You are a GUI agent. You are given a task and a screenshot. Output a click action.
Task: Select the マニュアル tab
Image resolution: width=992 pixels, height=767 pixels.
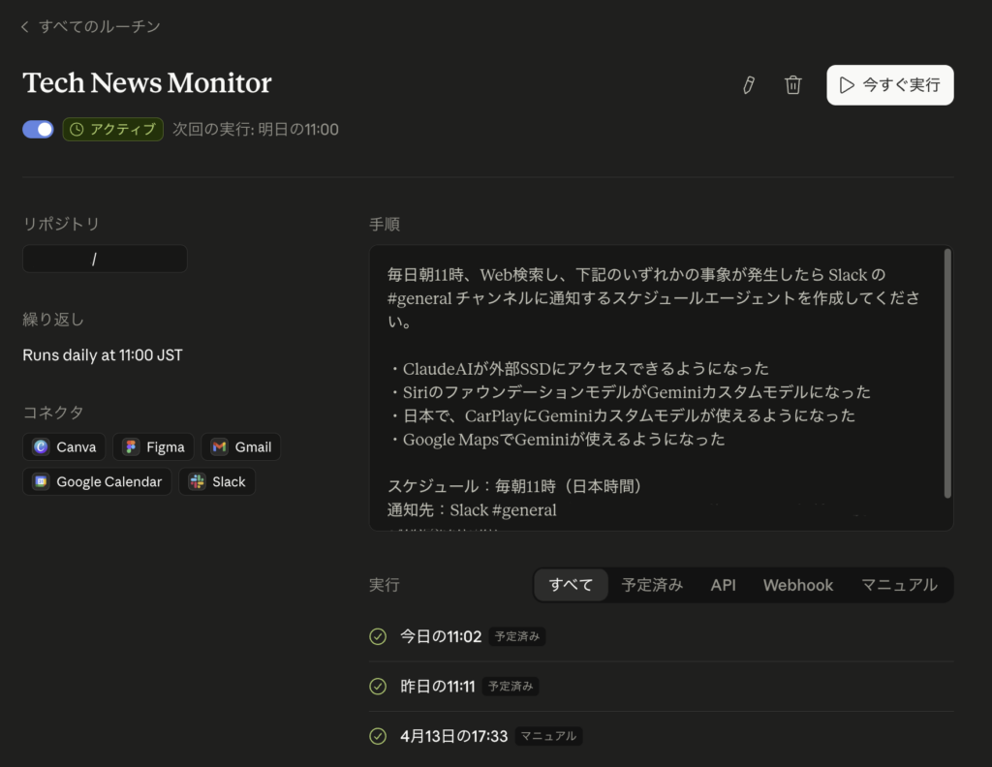point(899,585)
